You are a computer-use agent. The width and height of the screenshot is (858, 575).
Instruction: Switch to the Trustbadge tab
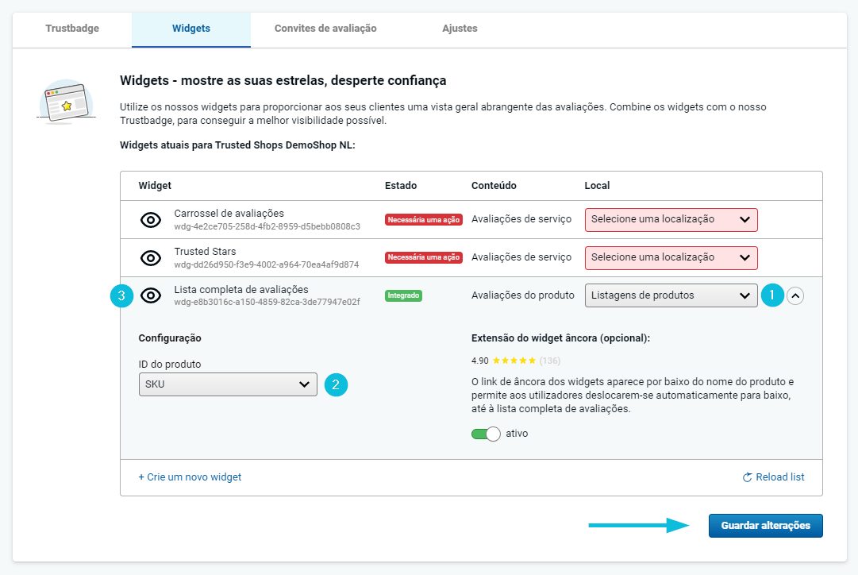(x=72, y=29)
